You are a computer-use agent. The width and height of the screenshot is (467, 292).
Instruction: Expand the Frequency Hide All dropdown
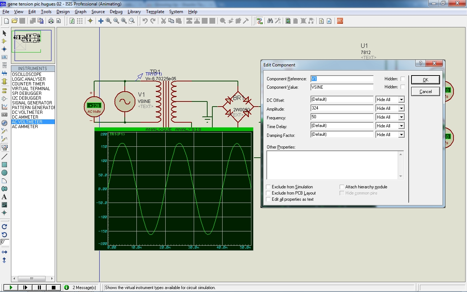click(401, 117)
